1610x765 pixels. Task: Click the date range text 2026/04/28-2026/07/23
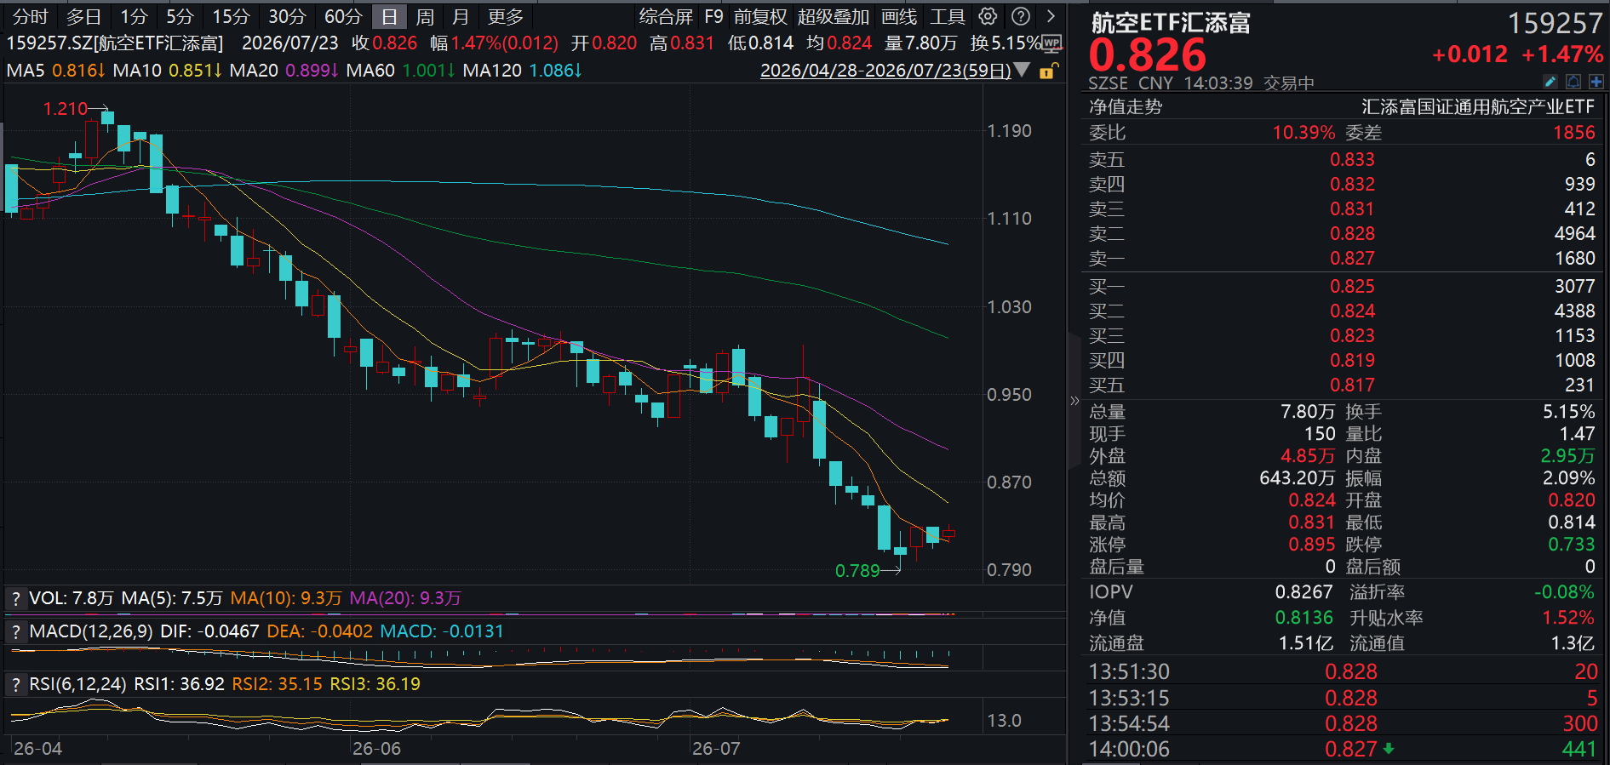(x=885, y=71)
